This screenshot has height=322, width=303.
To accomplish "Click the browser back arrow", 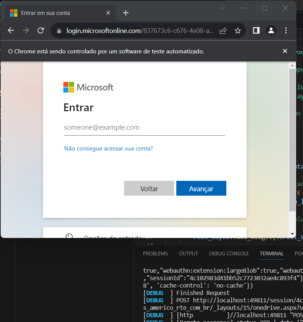I will pos(11,31).
